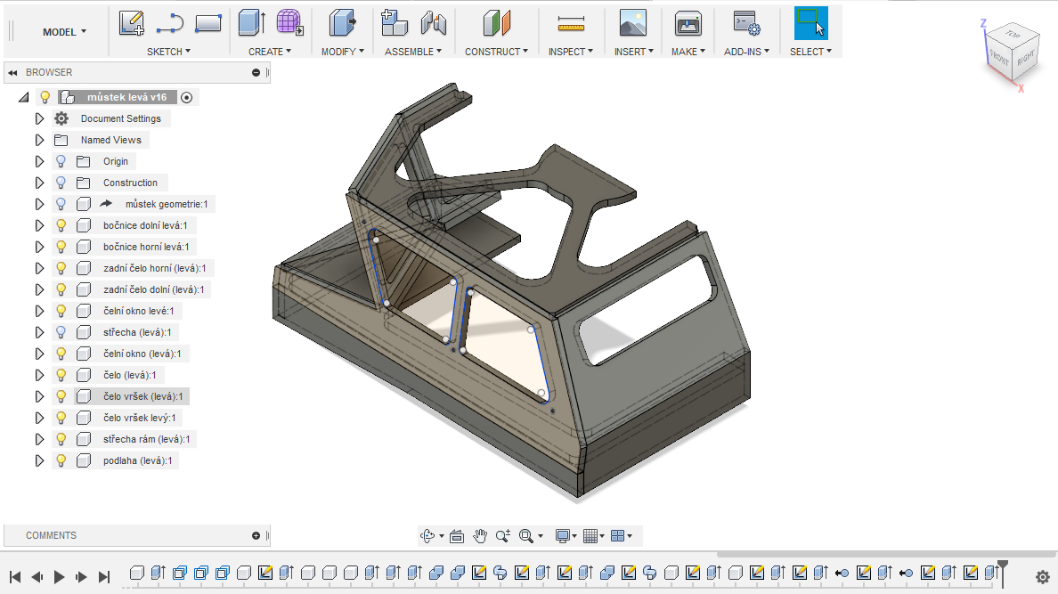
Task: Click the Extrude tool in Create
Action: click(x=252, y=23)
